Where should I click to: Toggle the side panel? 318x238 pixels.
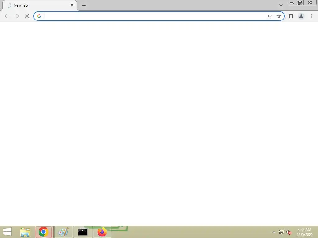(x=291, y=16)
